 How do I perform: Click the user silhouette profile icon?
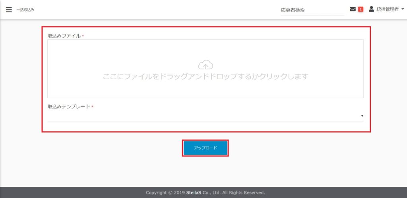[372, 9]
